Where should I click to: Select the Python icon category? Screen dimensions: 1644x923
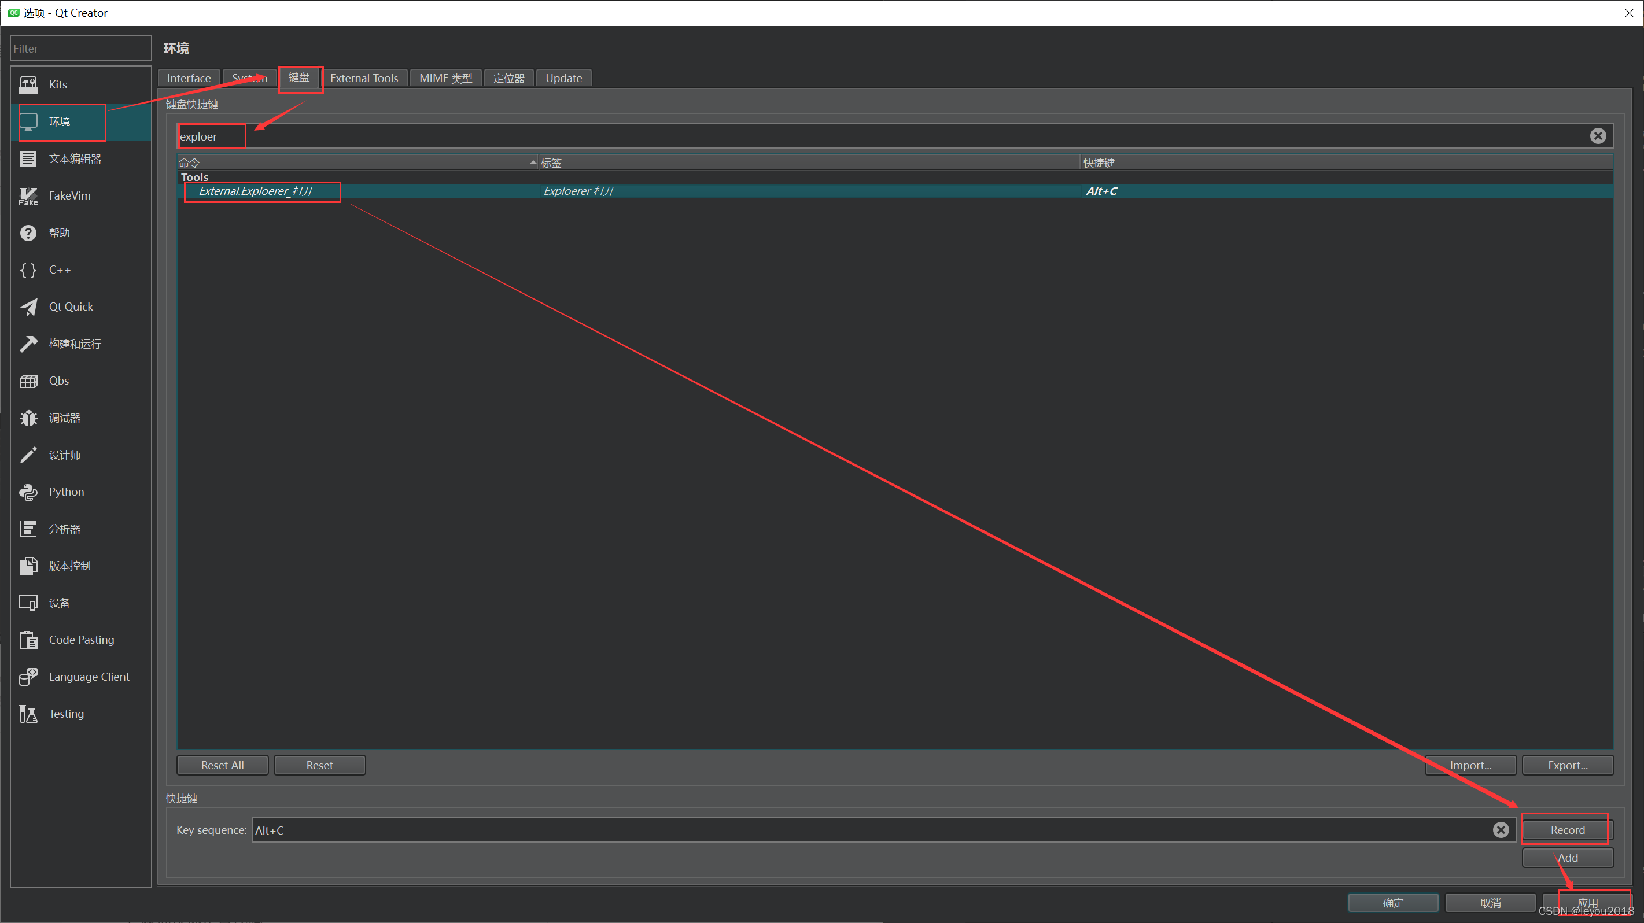point(28,492)
